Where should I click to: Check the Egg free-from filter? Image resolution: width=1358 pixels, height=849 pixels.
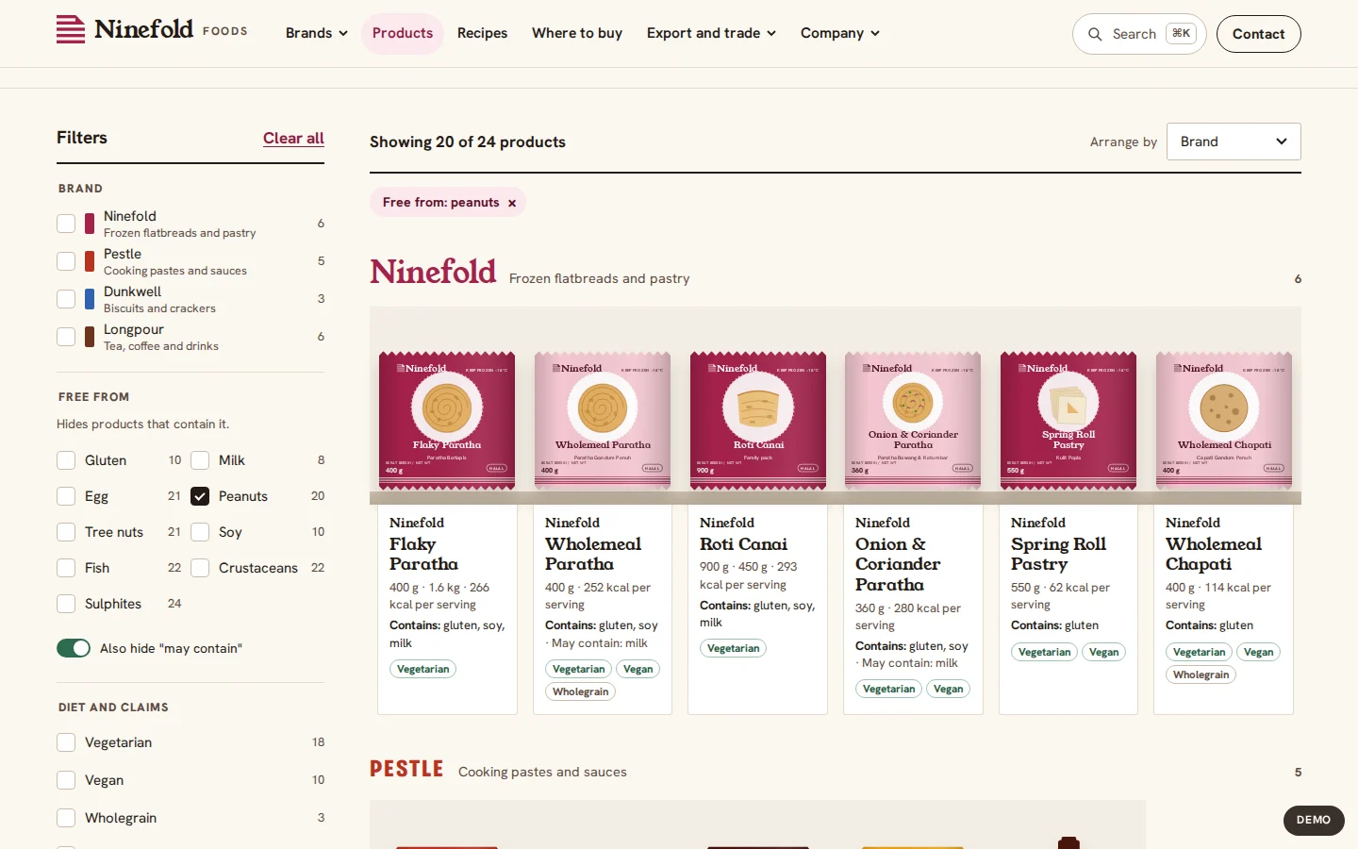[66, 496]
